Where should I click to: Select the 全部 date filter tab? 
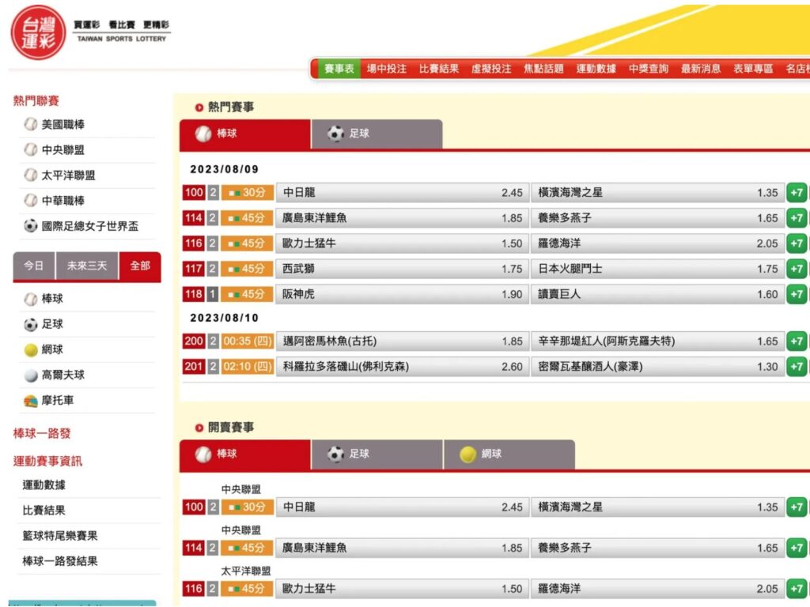[140, 266]
